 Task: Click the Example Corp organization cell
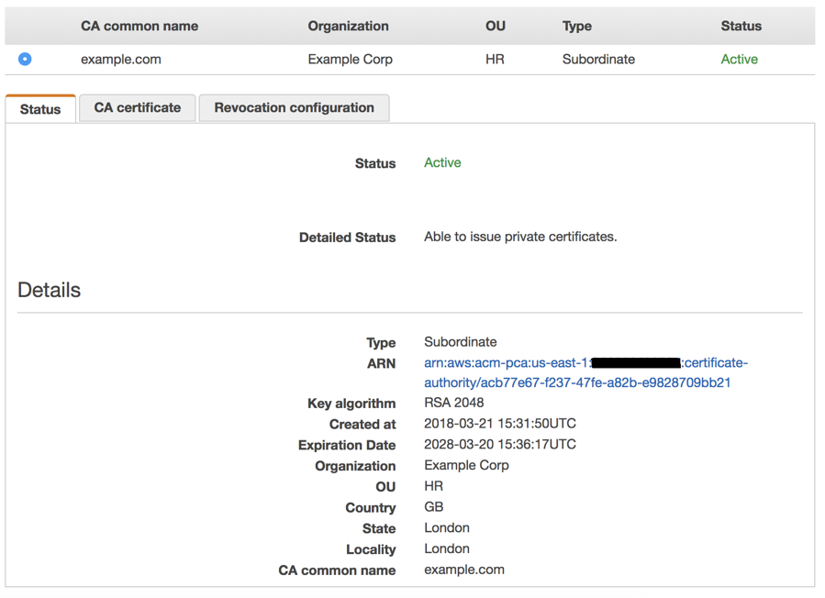[350, 59]
